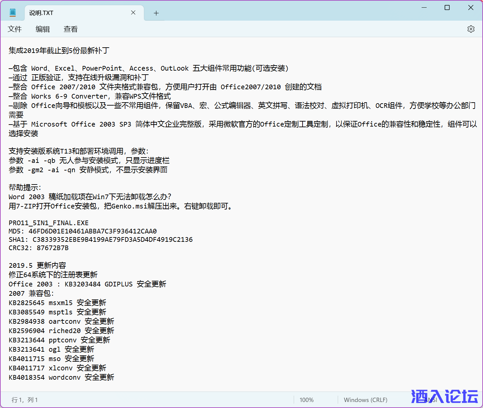The image size is (483, 408).
Task: Open the 查看 menu
Action: point(70,29)
